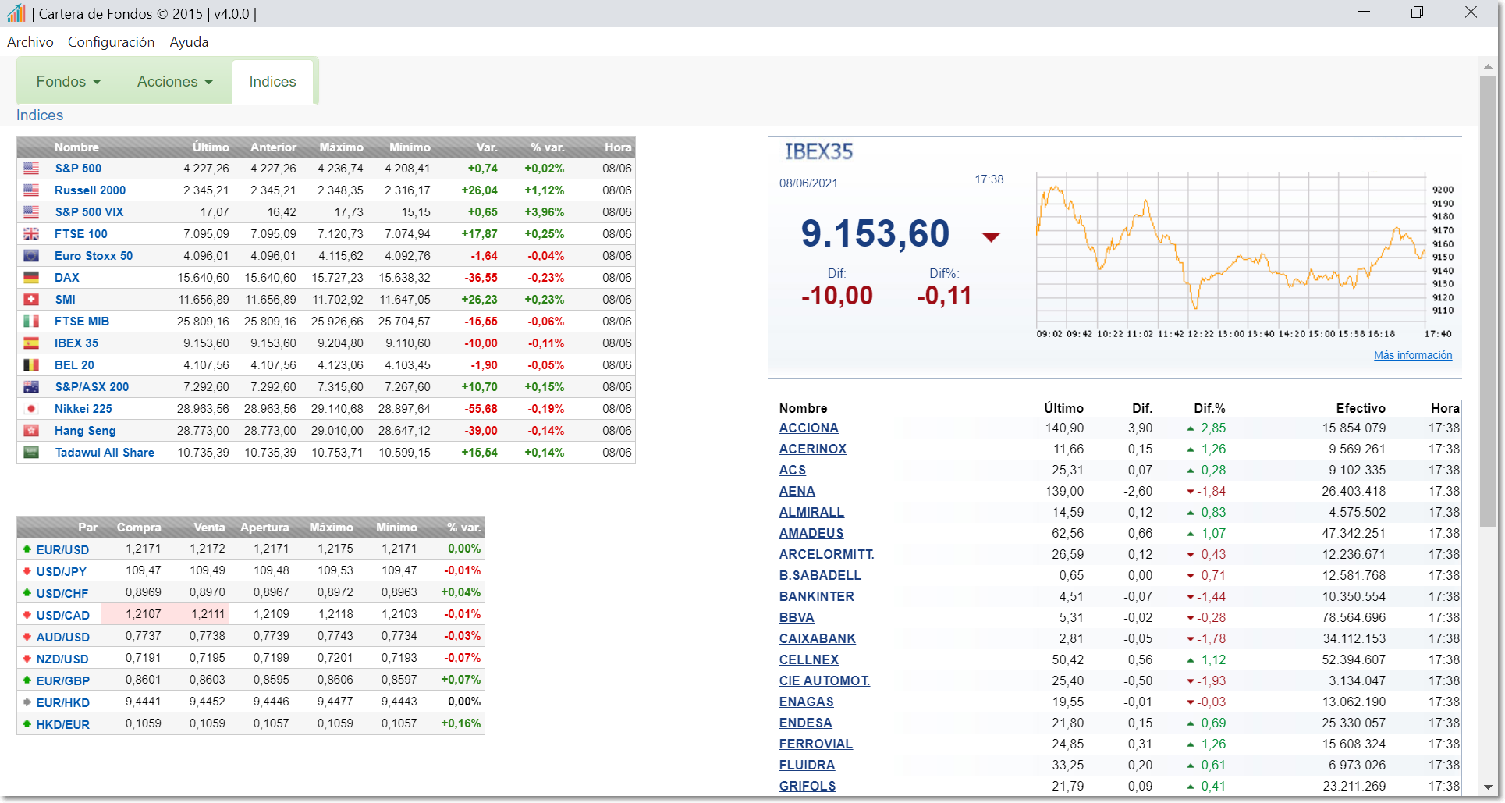Open the Ayuda menu

pyautogui.click(x=189, y=42)
